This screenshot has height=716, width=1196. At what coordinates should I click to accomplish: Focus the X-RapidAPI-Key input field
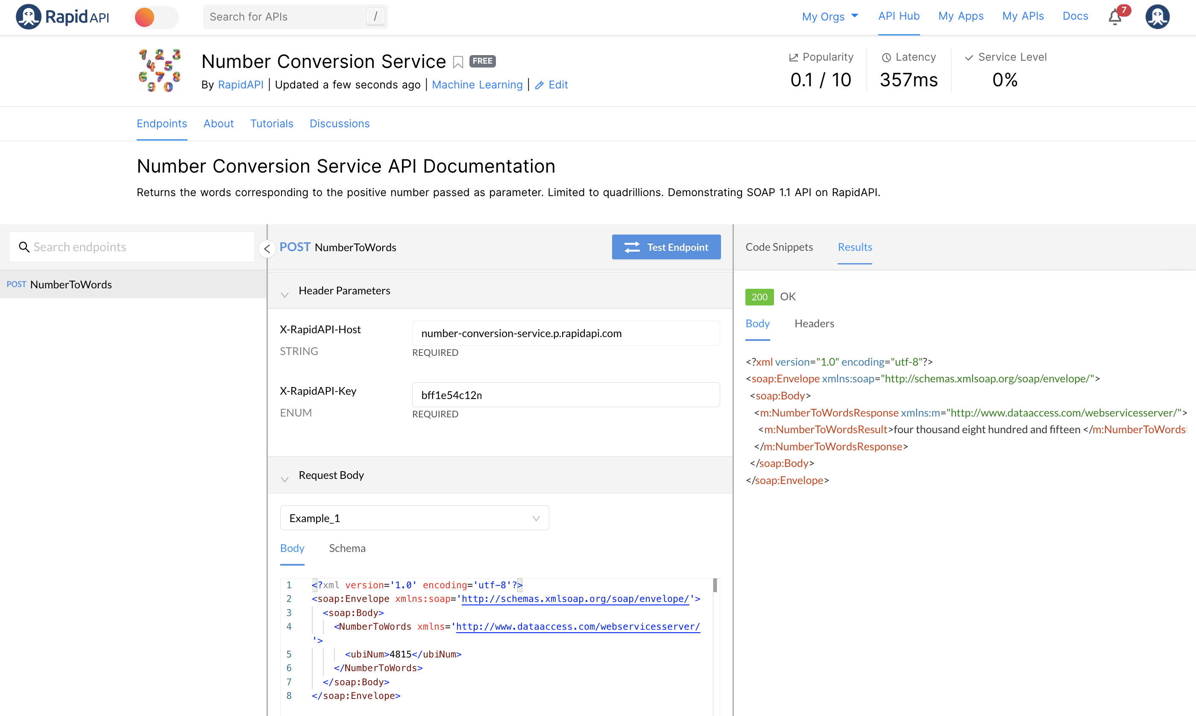pyautogui.click(x=565, y=395)
